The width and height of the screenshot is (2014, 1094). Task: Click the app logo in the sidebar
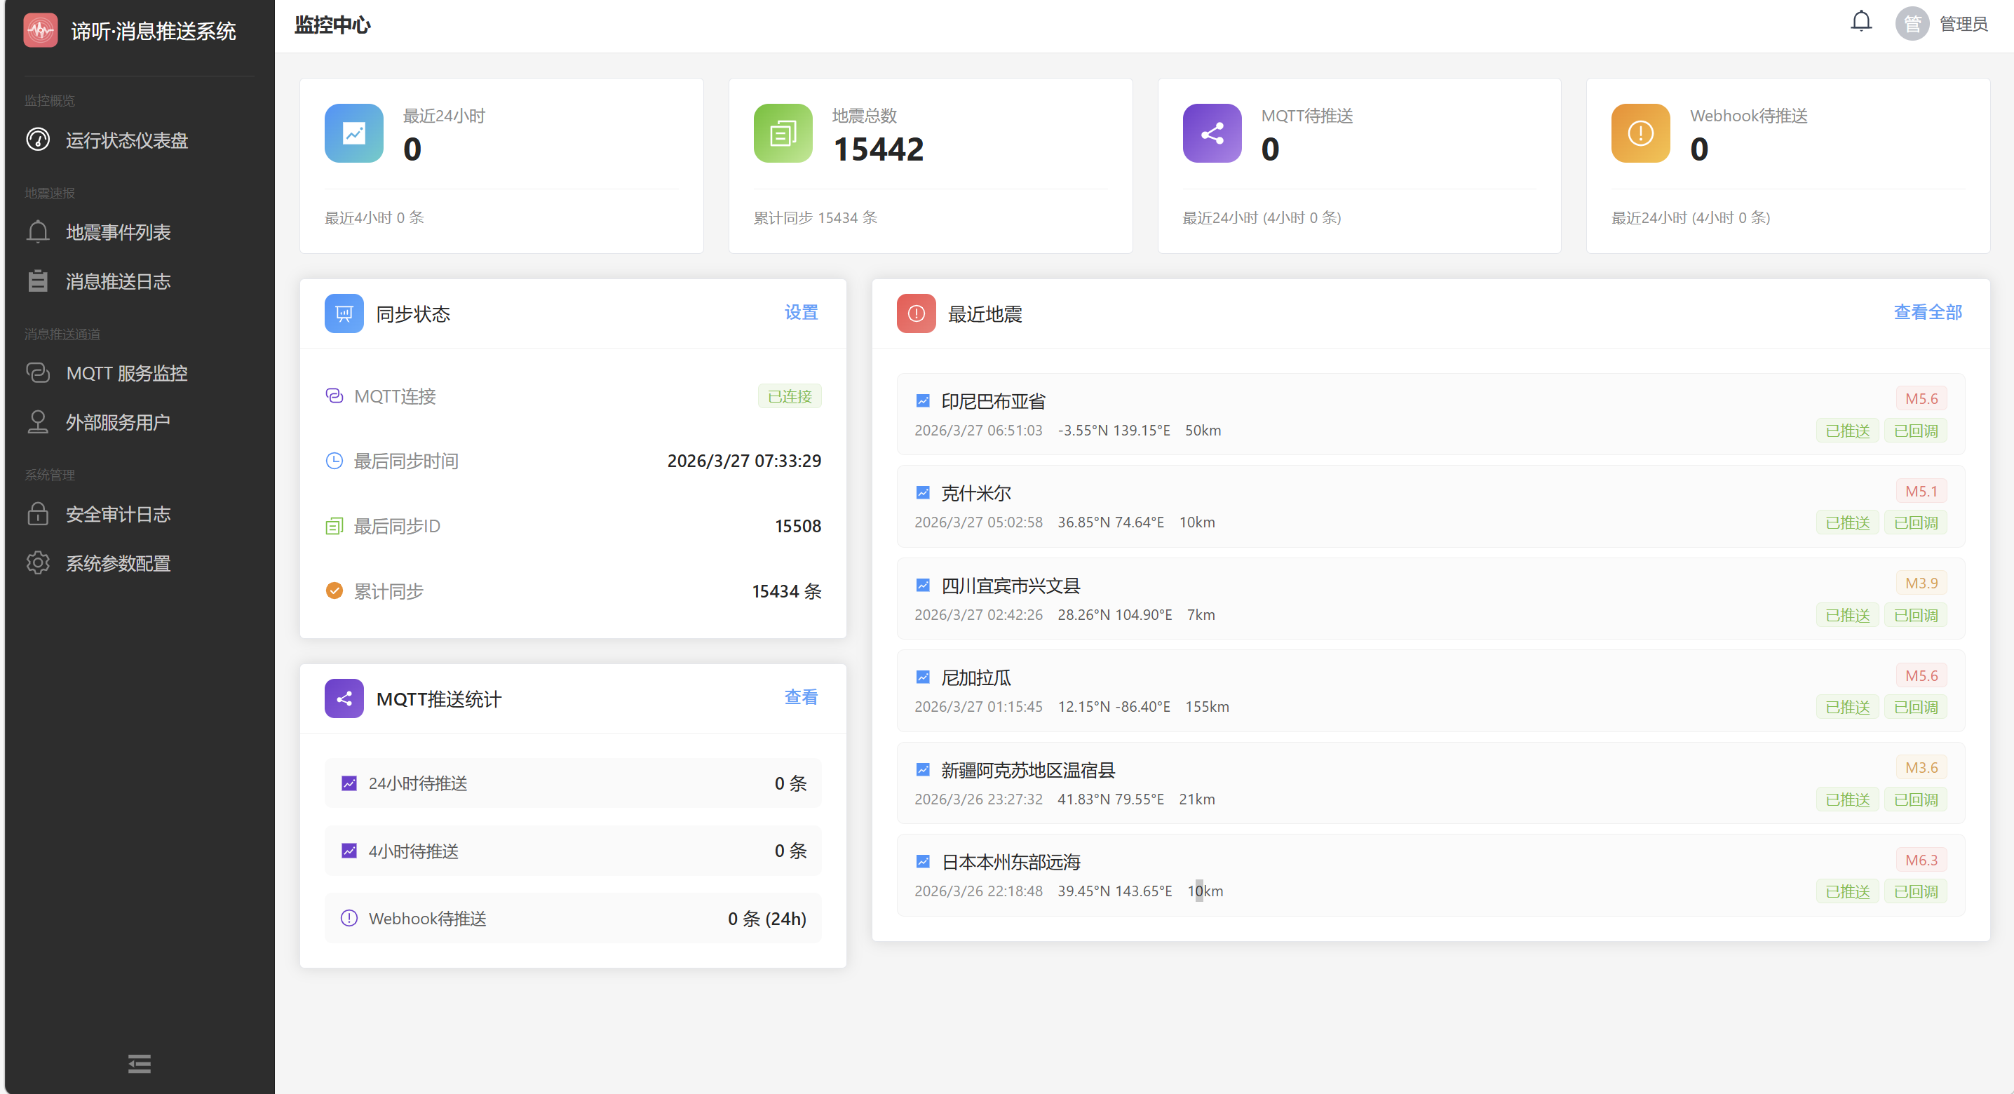click(41, 30)
